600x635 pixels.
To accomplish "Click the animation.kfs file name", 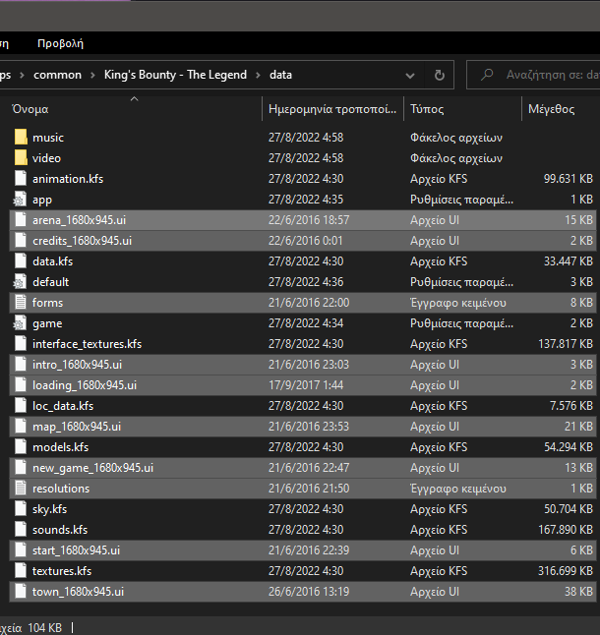I will (x=68, y=179).
